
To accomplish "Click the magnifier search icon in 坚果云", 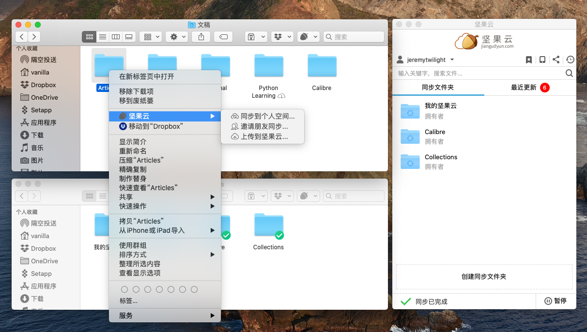I will coord(569,73).
